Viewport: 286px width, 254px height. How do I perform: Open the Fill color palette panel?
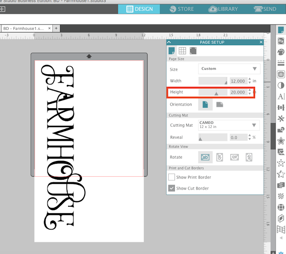[x=281, y=52]
